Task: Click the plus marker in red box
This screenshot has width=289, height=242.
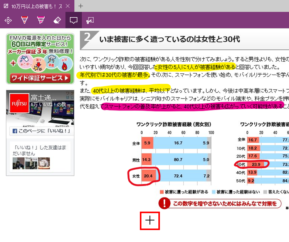Action: (x=150, y=220)
